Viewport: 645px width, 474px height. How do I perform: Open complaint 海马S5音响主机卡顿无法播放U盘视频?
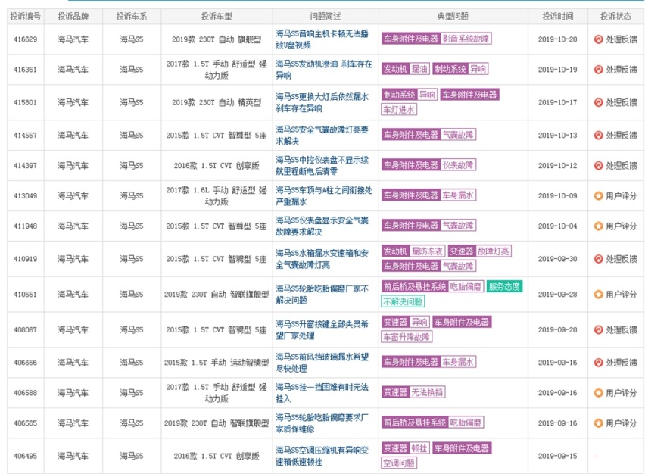point(322,39)
